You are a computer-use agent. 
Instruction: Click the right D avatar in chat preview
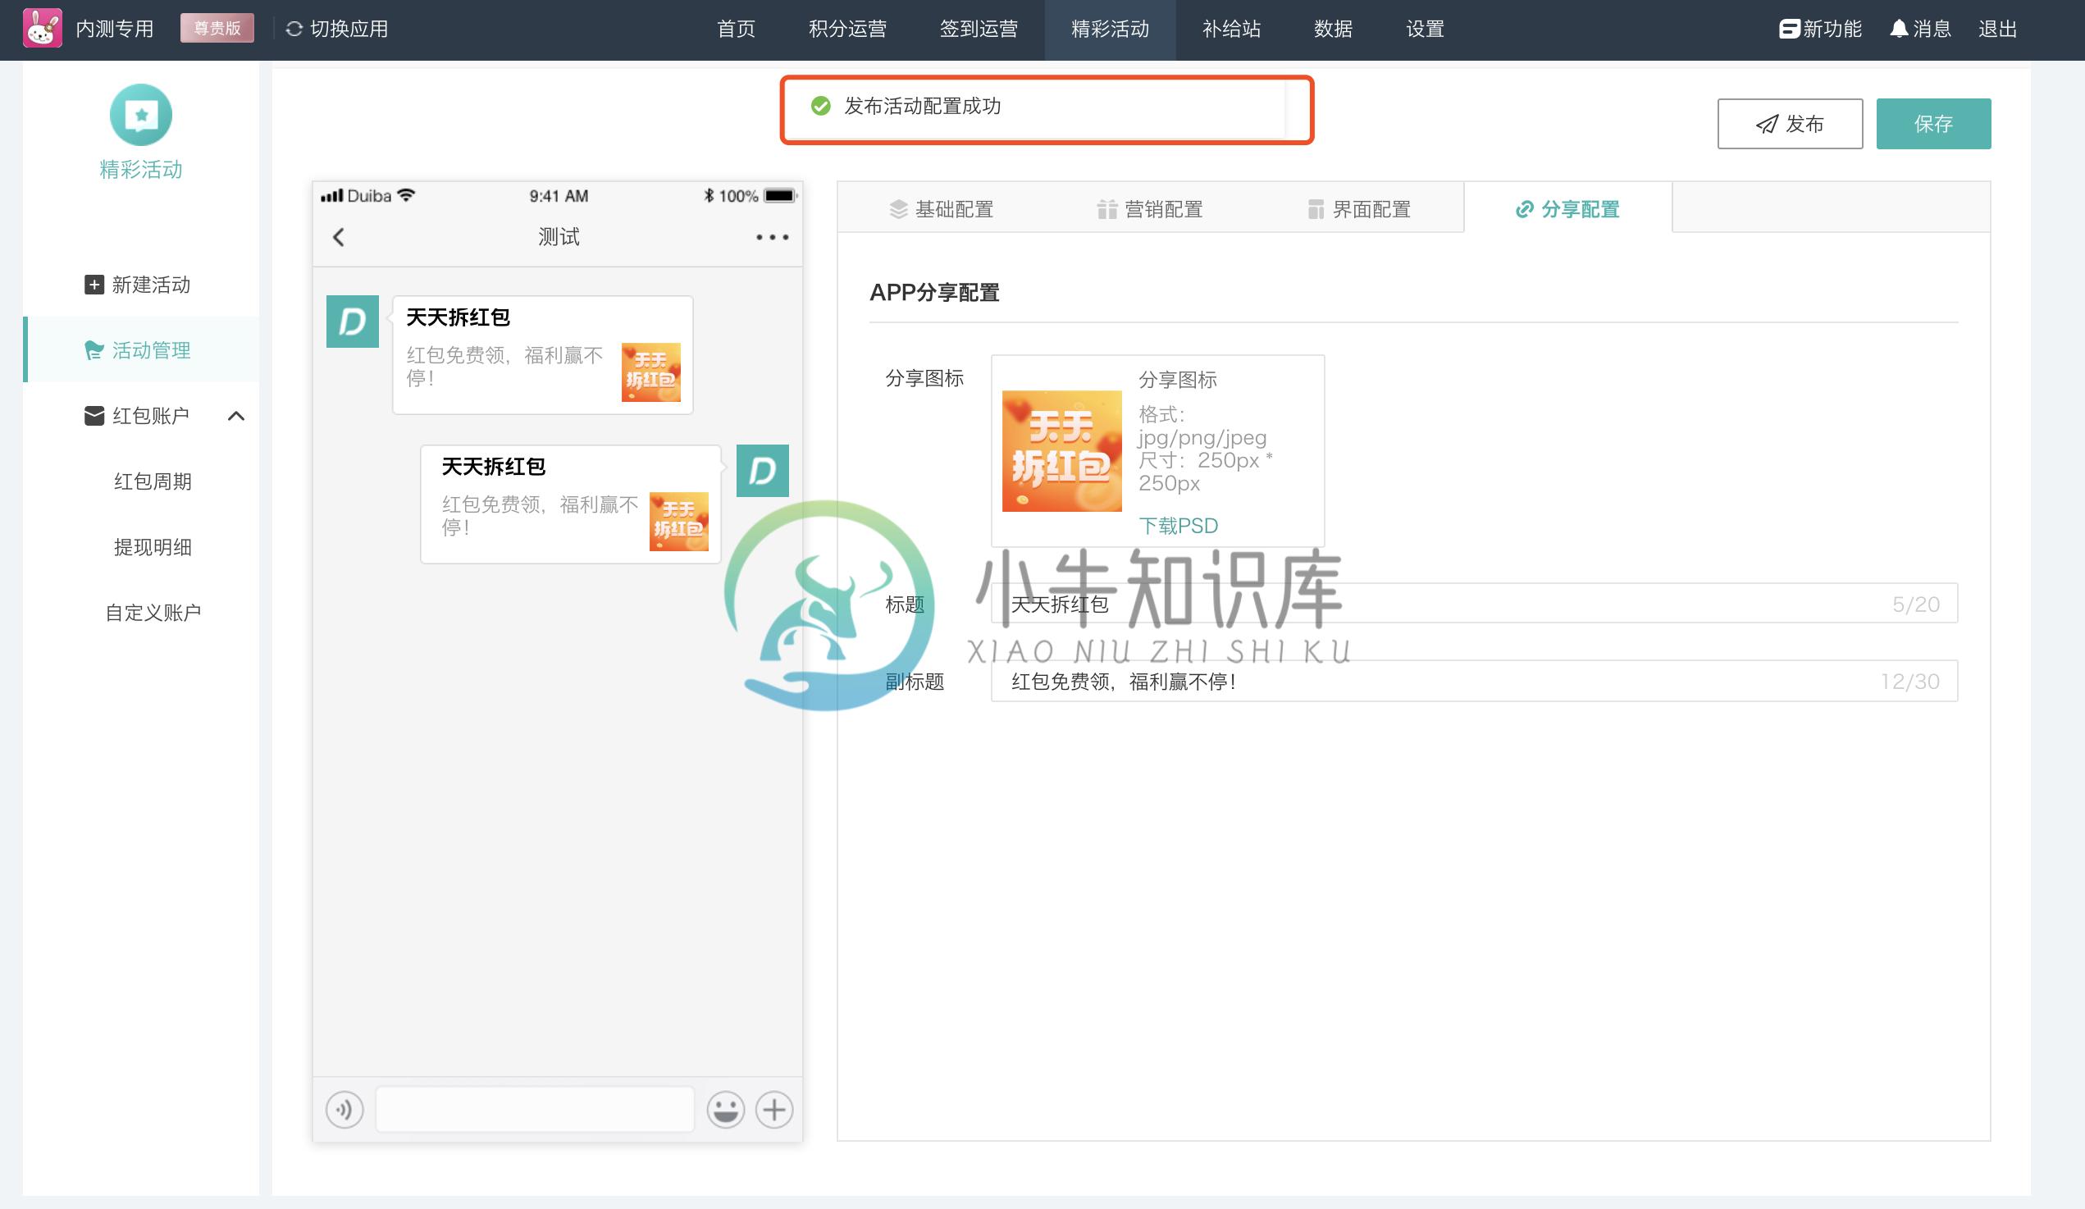[762, 471]
